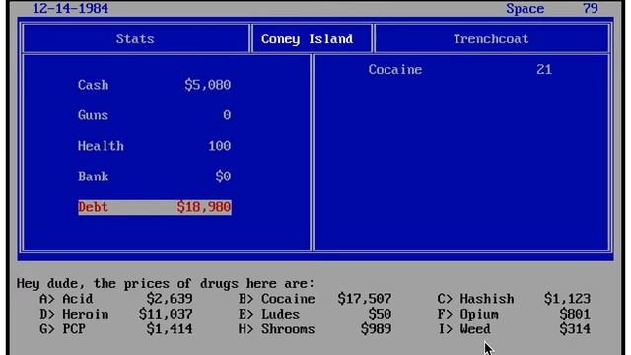631x355 pixels.
Task: Click the Coney Island location header
Action: (x=307, y=39)
